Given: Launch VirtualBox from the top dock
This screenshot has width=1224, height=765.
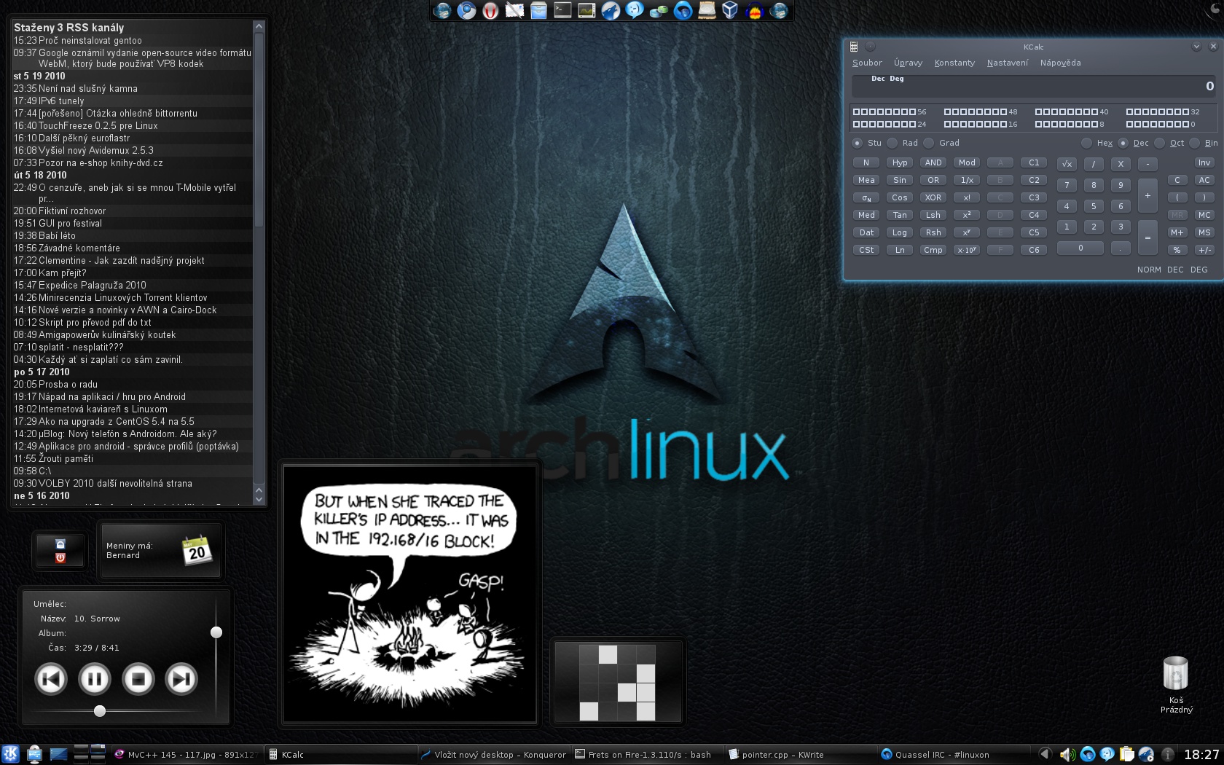Looking at the screenshot, I should pyautogui.click(x=730, y=10).
